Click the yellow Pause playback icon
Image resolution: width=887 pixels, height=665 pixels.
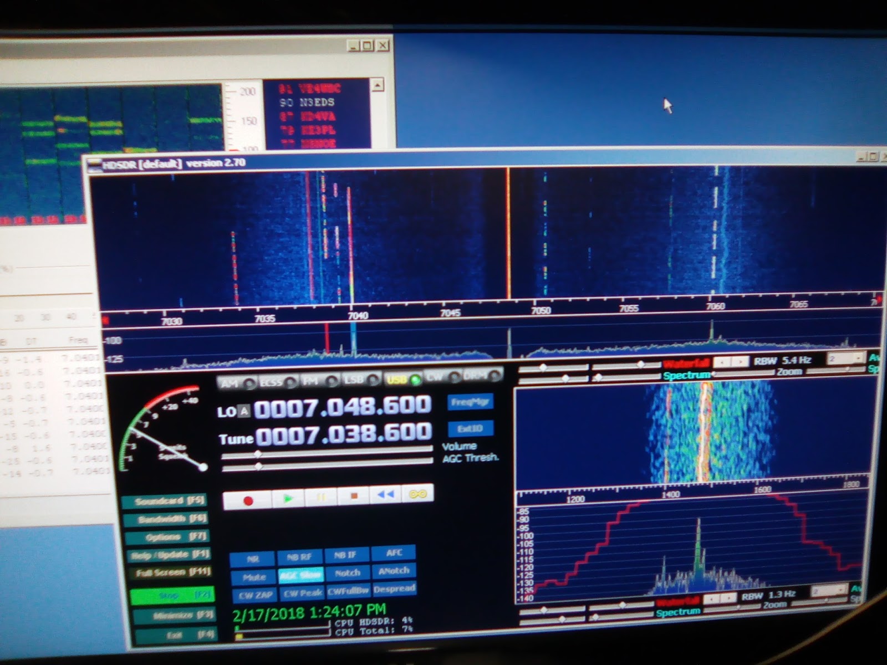pyautogui.click(x=322, y=498)
